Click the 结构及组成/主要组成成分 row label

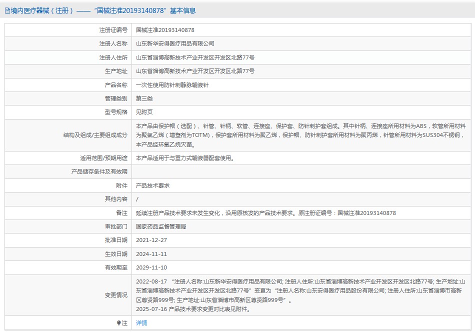click(95, 135)
